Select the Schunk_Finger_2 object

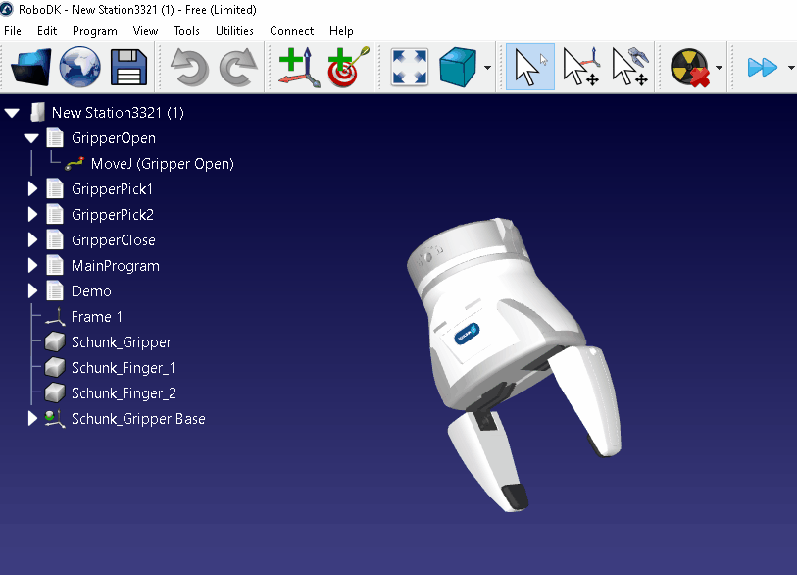124,392
